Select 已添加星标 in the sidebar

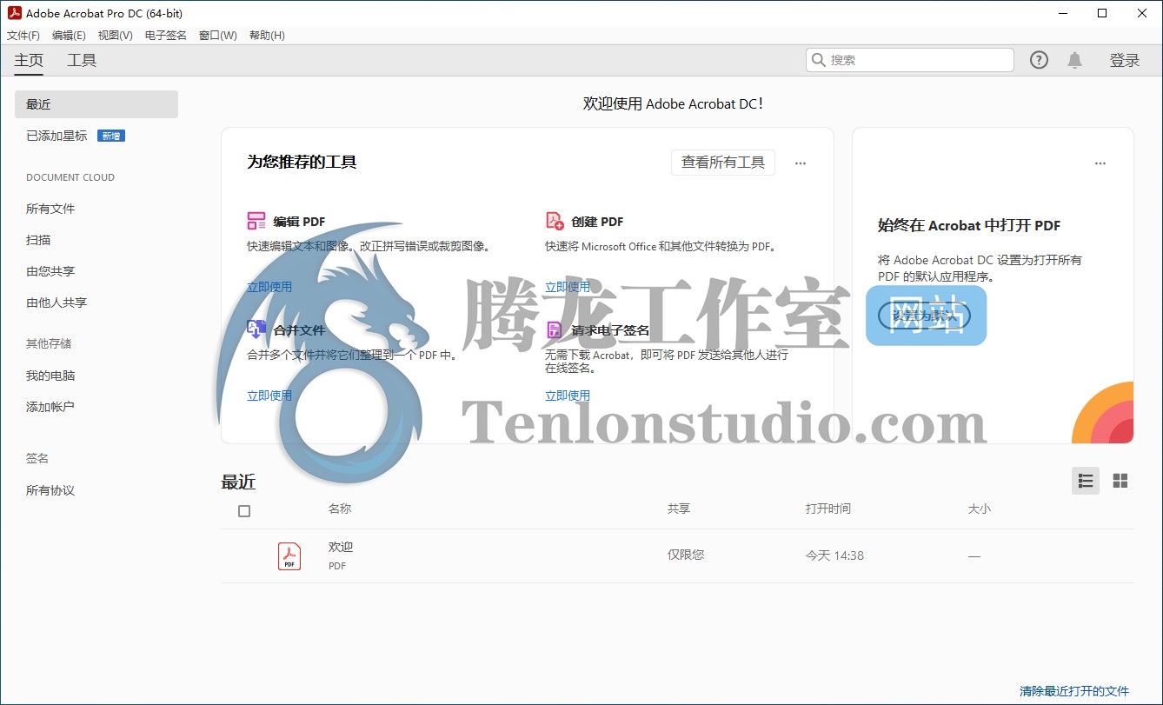(56, 136)
